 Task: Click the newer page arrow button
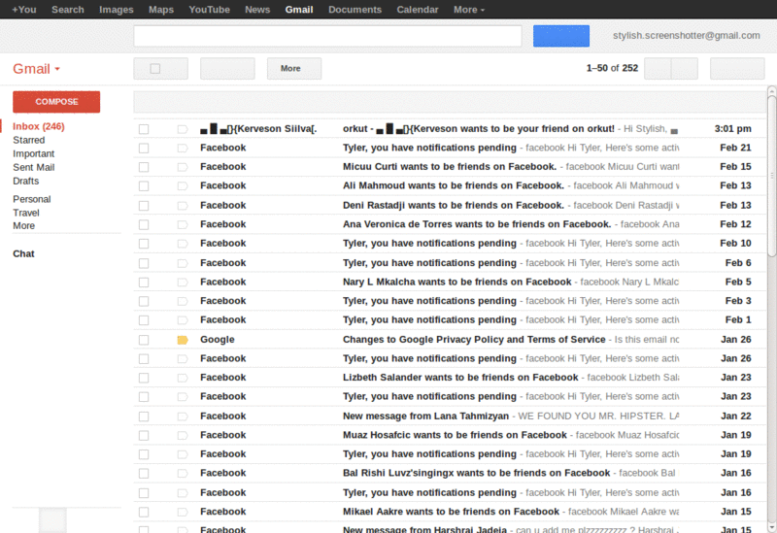(658, 68)
